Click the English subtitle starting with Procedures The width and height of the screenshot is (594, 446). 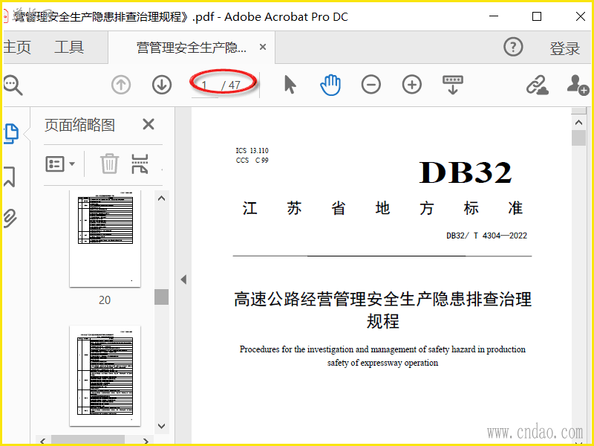[382, 356]
